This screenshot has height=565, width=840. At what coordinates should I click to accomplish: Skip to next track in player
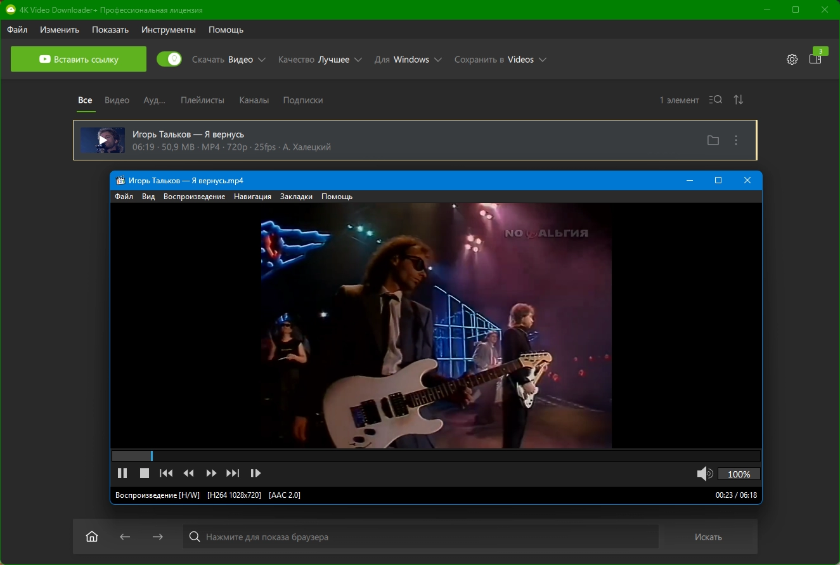click(233, 473)
